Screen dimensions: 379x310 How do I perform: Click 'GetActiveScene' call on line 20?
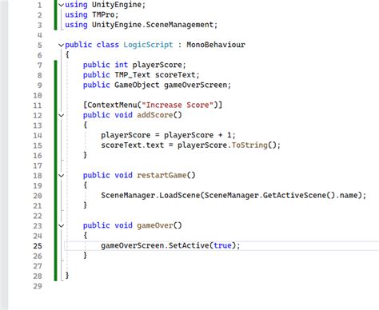point(294,196)
